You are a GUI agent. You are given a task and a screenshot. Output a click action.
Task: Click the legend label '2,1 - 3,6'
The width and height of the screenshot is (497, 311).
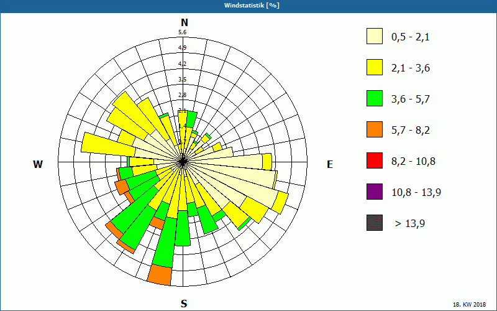click(411, 68)
